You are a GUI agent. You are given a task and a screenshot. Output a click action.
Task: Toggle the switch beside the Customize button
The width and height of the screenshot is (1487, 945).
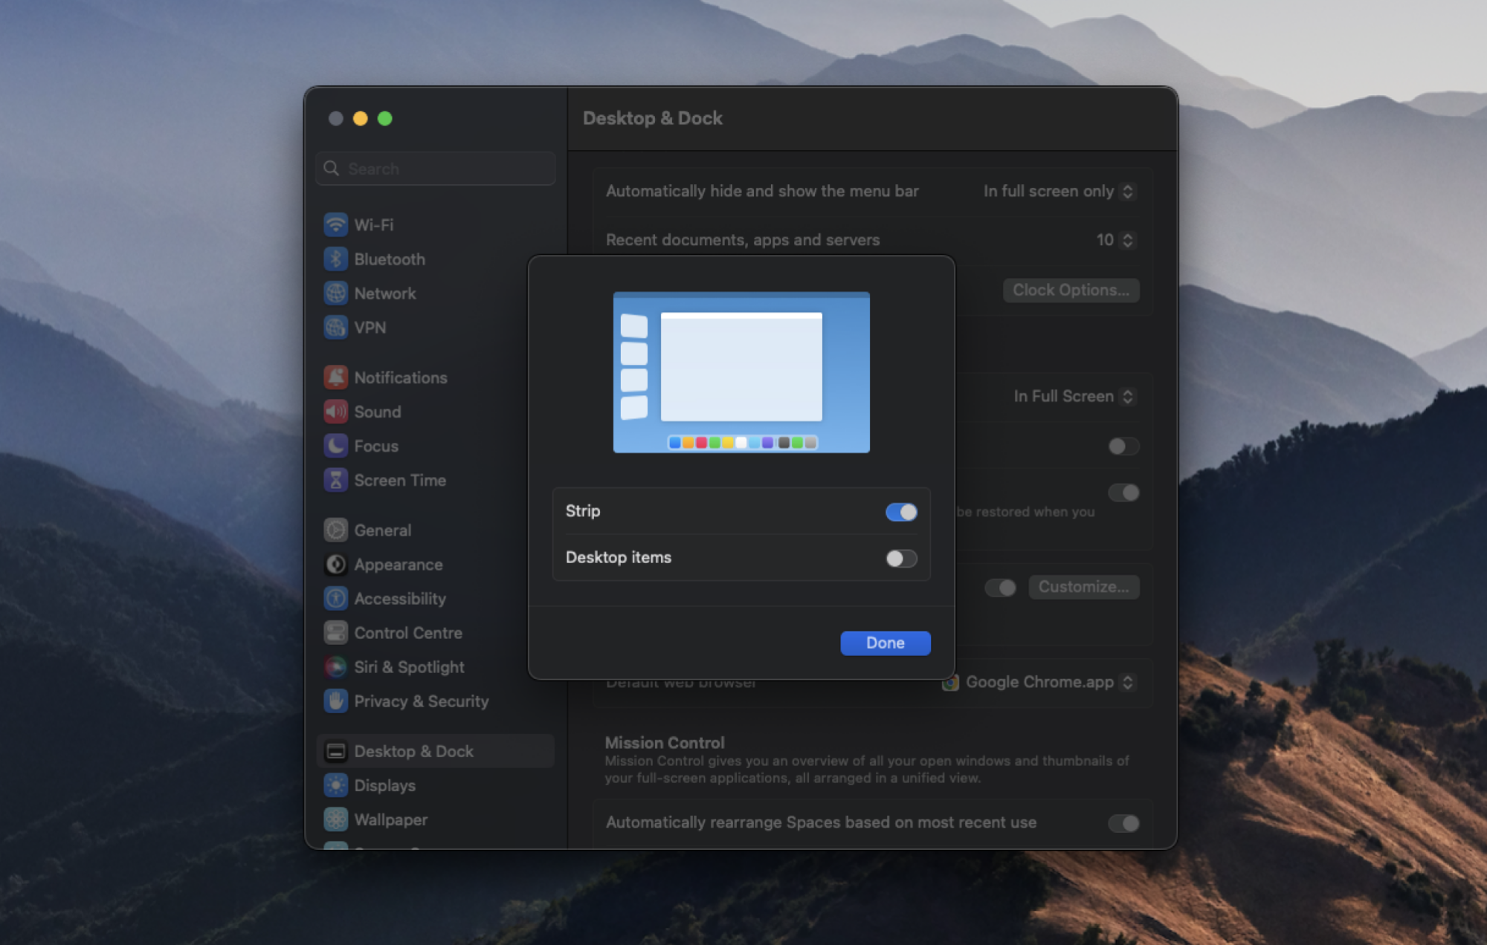pos(1000,588)
